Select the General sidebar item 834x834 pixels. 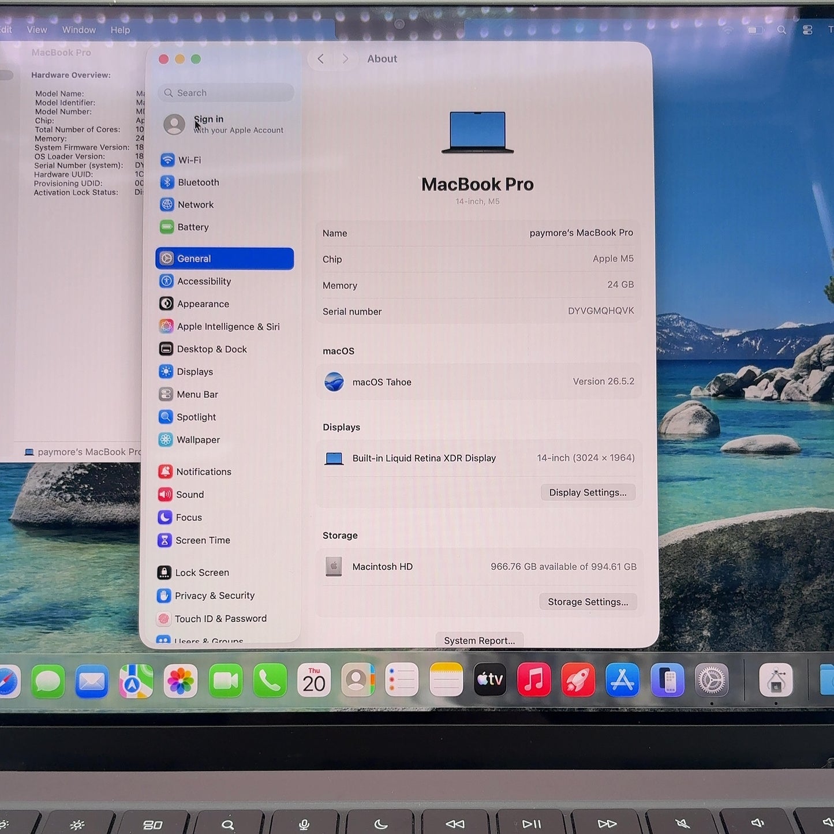225,259
